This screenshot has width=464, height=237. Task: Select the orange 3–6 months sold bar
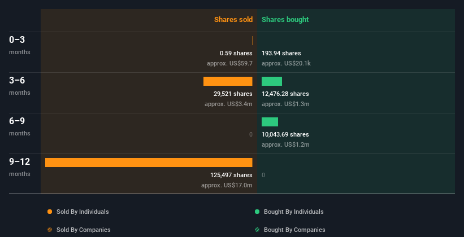pyautogui.click(x=228, y=81)
